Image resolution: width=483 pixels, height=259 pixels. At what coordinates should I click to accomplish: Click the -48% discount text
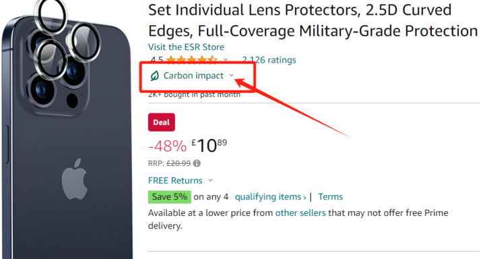point(167,146)
